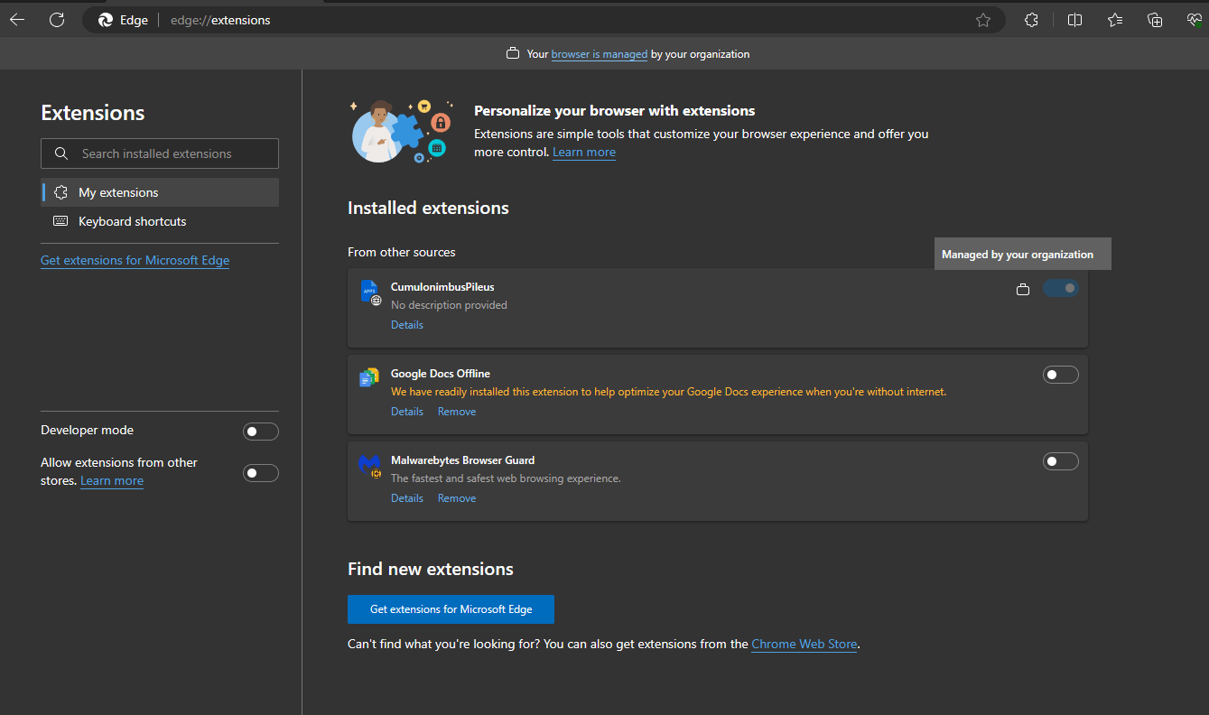The width and height of the screenshot is (1209, 715).
Task: Open Learn more in the personalize banner
Action: pyautogui.click(x=584, y=152)
